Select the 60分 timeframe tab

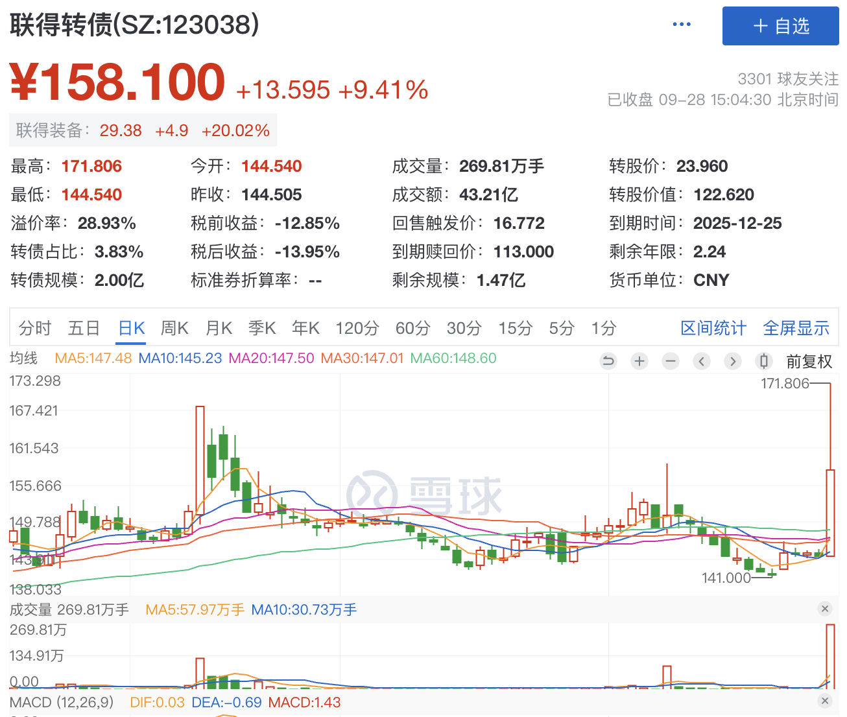coord(412,328)
